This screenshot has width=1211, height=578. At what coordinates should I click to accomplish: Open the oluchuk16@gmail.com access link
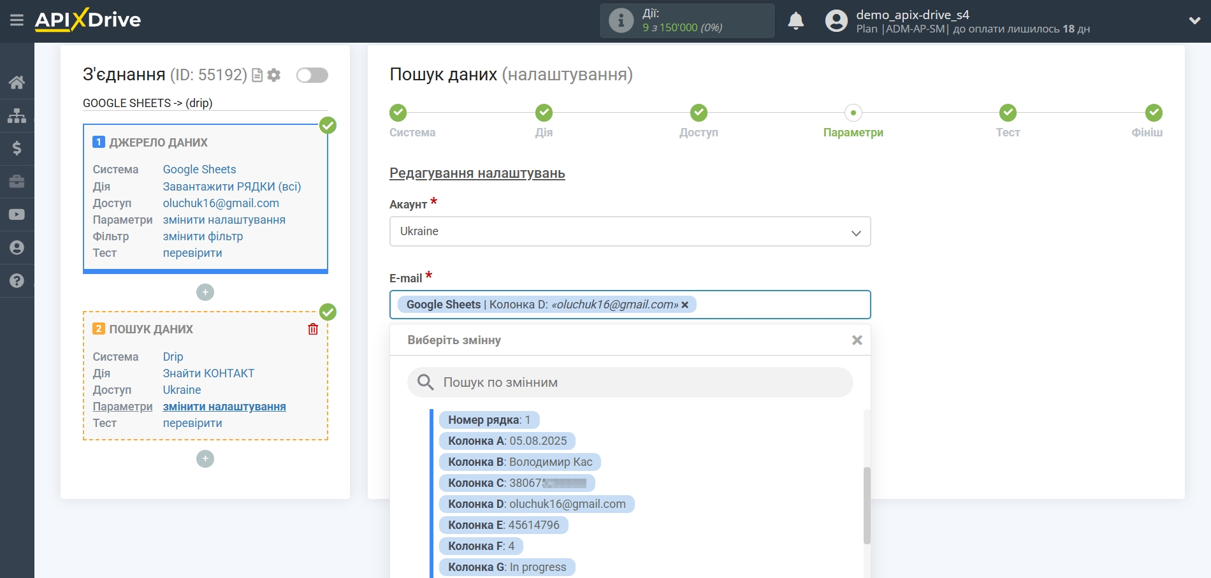point(221,203)
